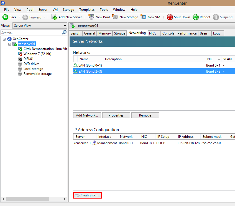The height and width of the screenshot is (206, 235).
Task: Click the Configure button
Action: [87, 195]
